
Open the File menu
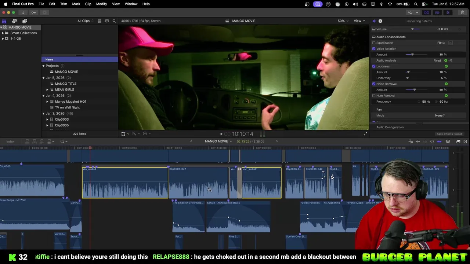[x=41, y=4]
